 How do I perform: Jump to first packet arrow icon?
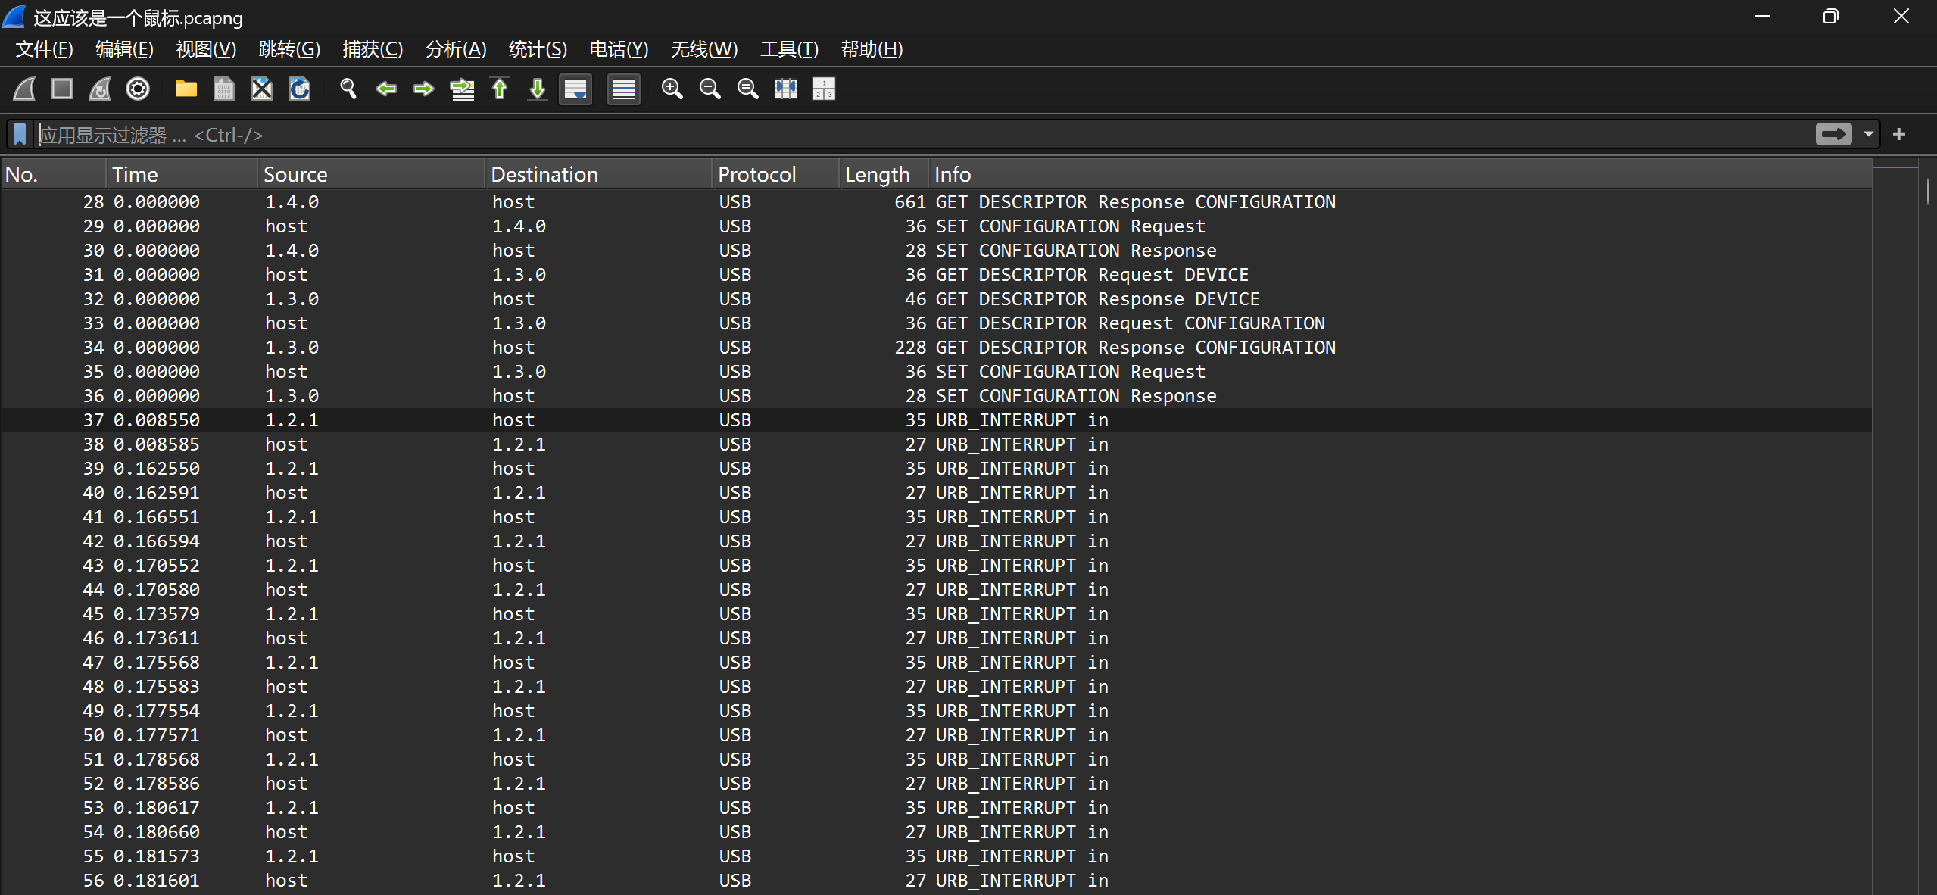coord(500,89)
